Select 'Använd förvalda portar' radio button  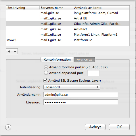(x=46, y=67)
